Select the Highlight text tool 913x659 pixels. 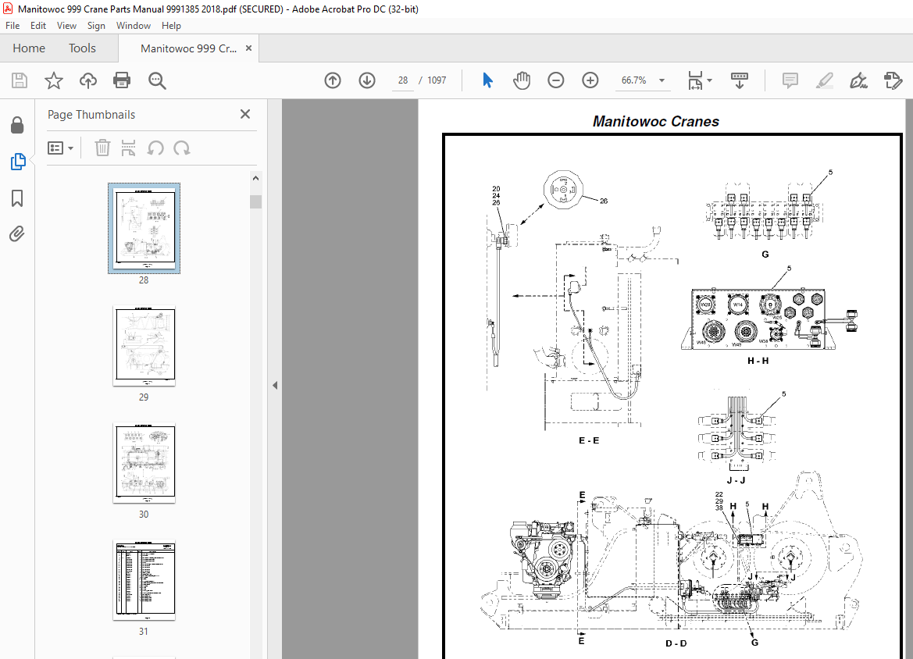(825, 80)
